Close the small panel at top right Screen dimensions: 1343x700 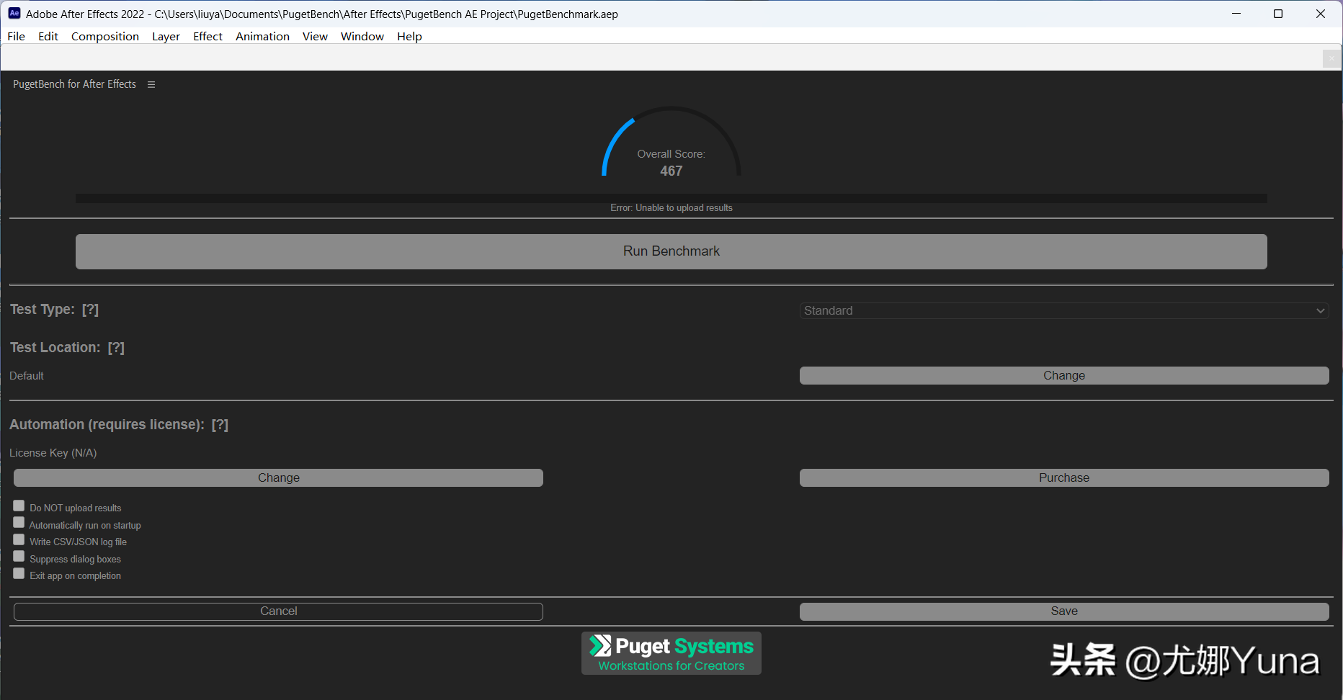(x=1331, y=58)
